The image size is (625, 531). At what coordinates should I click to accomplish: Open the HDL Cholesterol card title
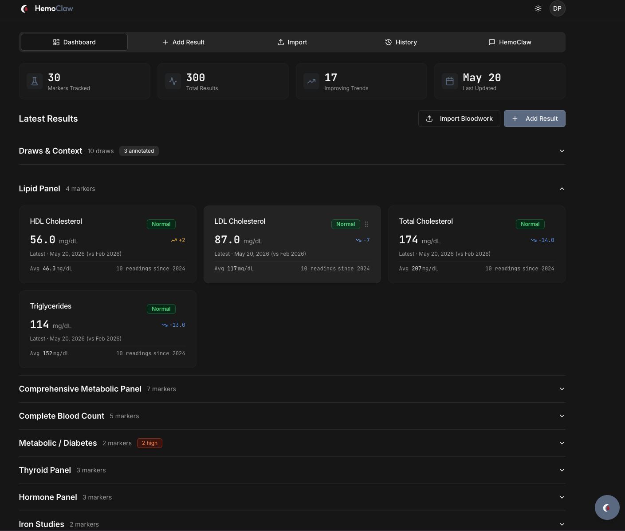pos(56,221)
